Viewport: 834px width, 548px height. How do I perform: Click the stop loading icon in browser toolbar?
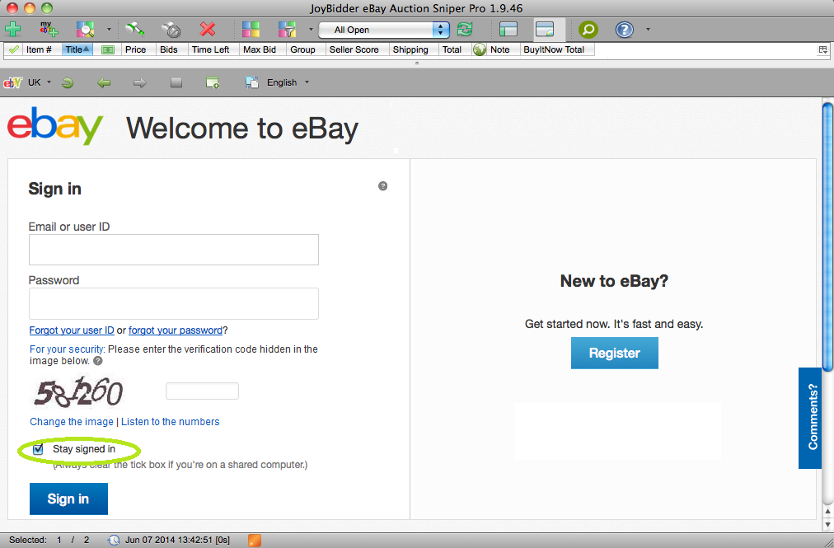coord(175,82)
